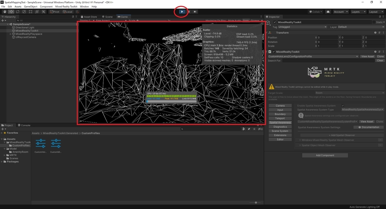Image resolution: width=386 pixels, height=209 pixels.
Task: Select the Scale tool
Action: click(x=24, y=12)
